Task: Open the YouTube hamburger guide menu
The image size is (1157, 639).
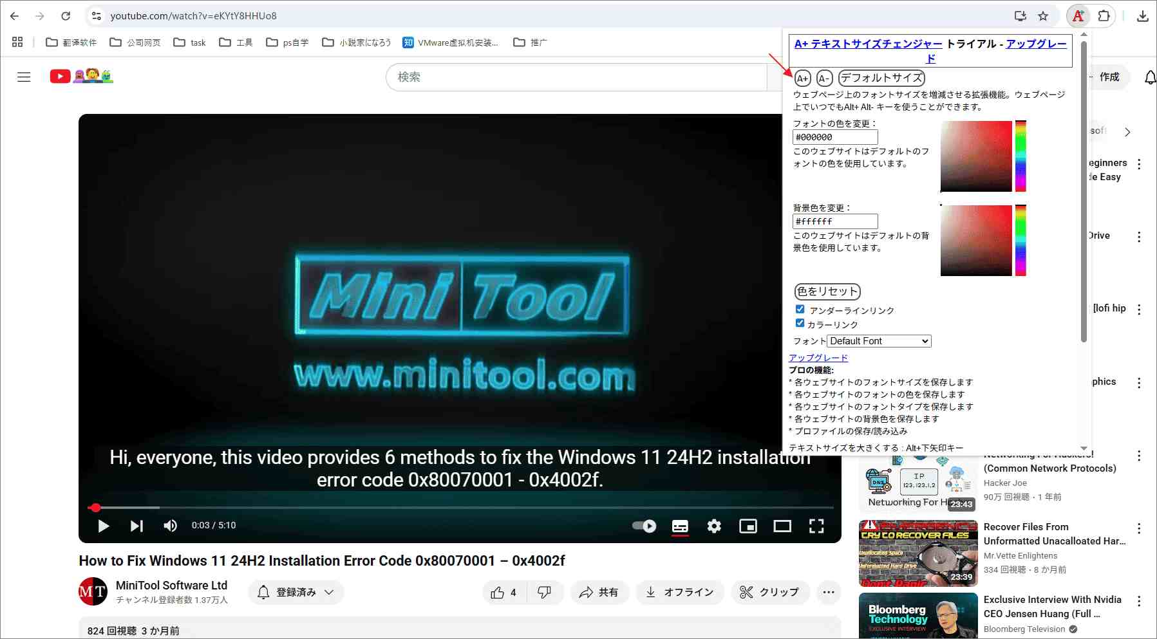Action: click(24, 77)
